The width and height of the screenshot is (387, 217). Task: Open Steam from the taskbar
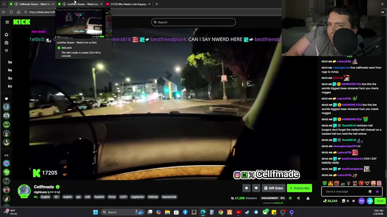click(x=247, y=212)
